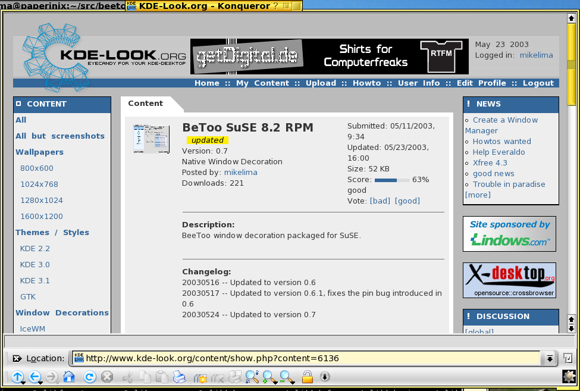Open Trouble in paradise news
This screenshot has width=580, height=391.
click(509, 184)
